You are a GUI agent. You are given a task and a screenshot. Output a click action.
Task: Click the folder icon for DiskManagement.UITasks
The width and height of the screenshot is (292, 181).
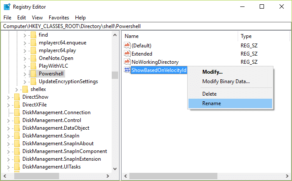17,167
